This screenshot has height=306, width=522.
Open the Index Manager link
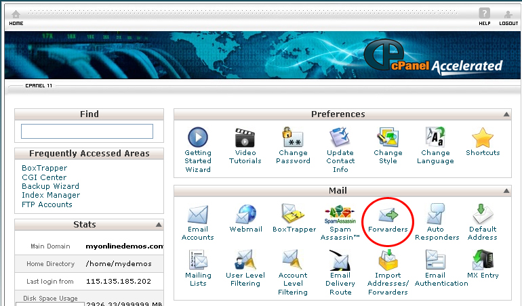coord(51,195)
